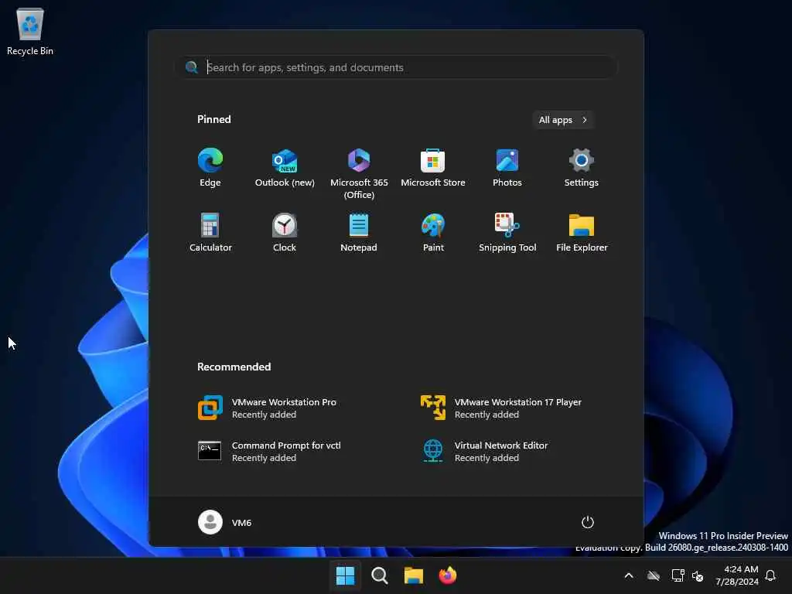The width and height of the screenshot is (792, 594).
Task: Focus the Start menu search box
Action: (397, 67)
